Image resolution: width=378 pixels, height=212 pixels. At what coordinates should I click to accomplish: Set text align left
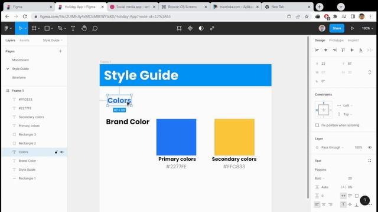(x=317, y=204)
